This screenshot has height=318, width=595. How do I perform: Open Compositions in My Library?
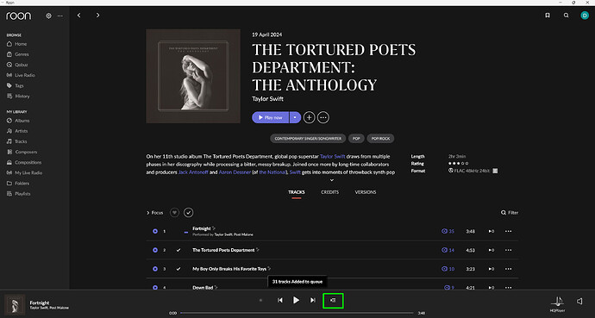point(24,162)
